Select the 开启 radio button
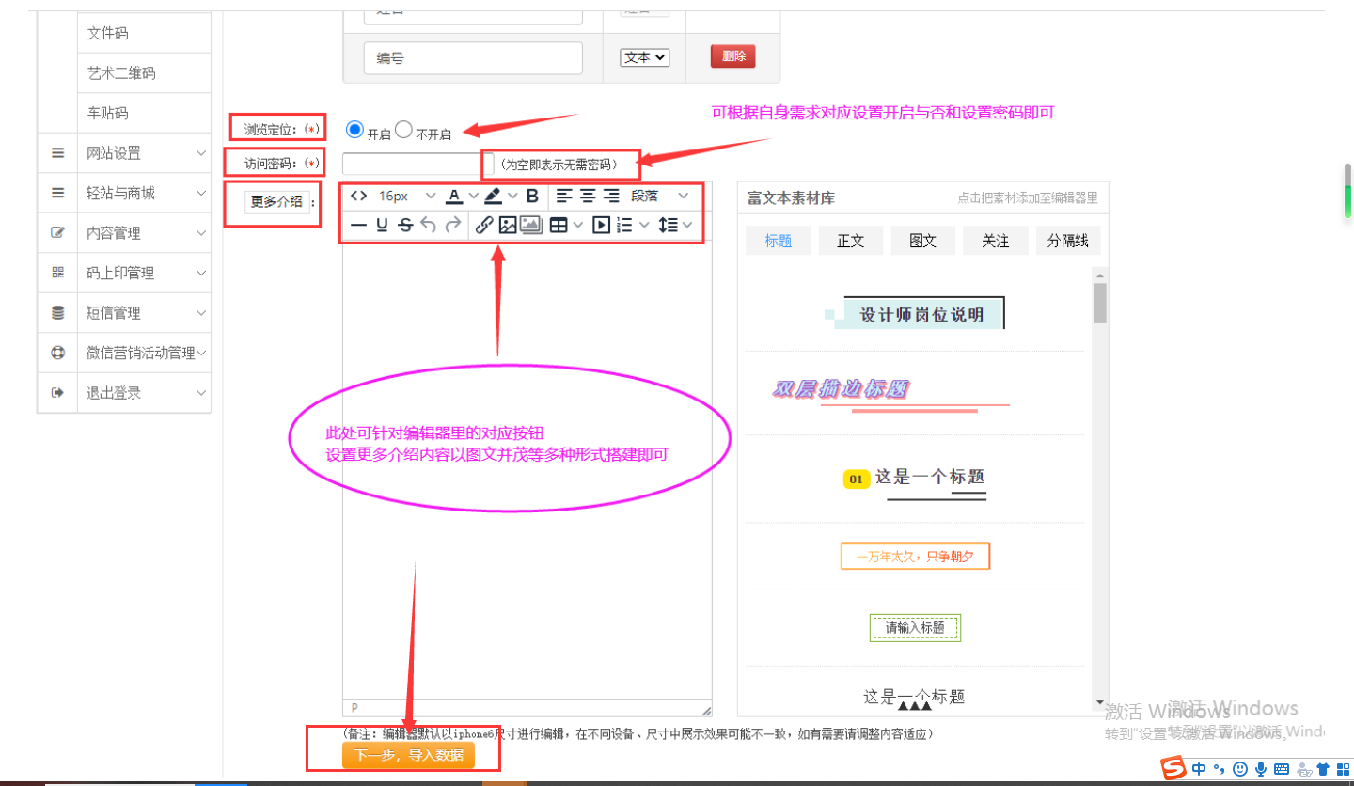The width and height of the screenshot is (1354, 786). point(355,130)
